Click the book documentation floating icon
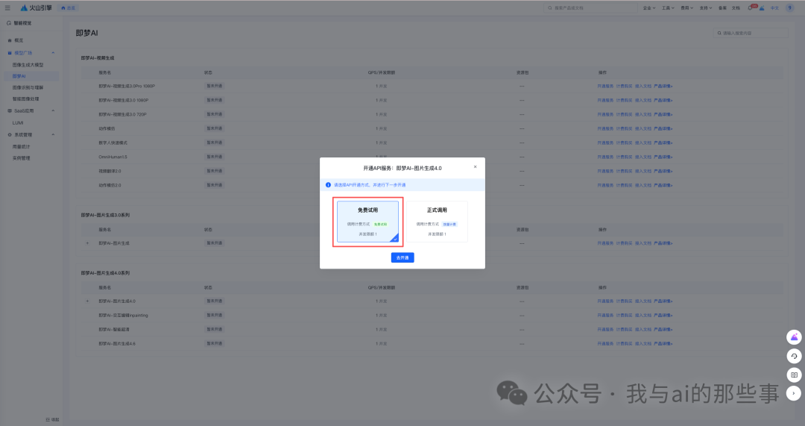Image resolution: width=805 pixels, height=426 pixels. [x=794, y=375]
